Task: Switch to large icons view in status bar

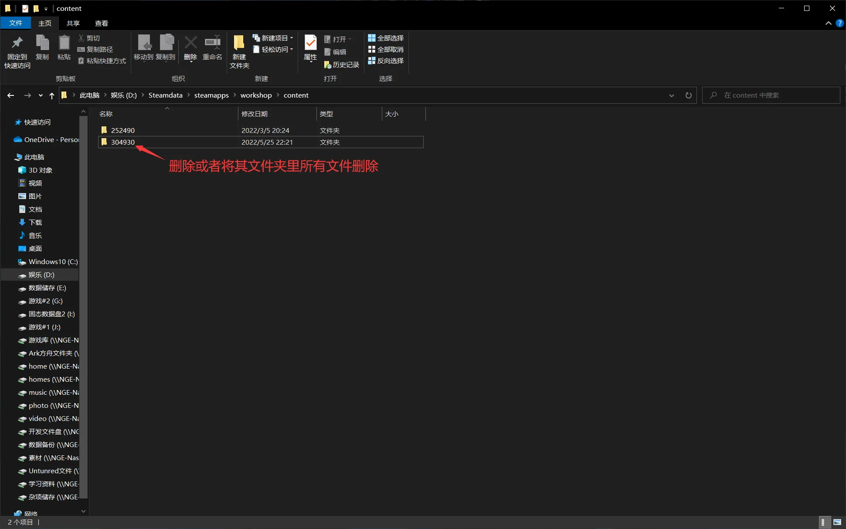Action: (x=837, y=522)
